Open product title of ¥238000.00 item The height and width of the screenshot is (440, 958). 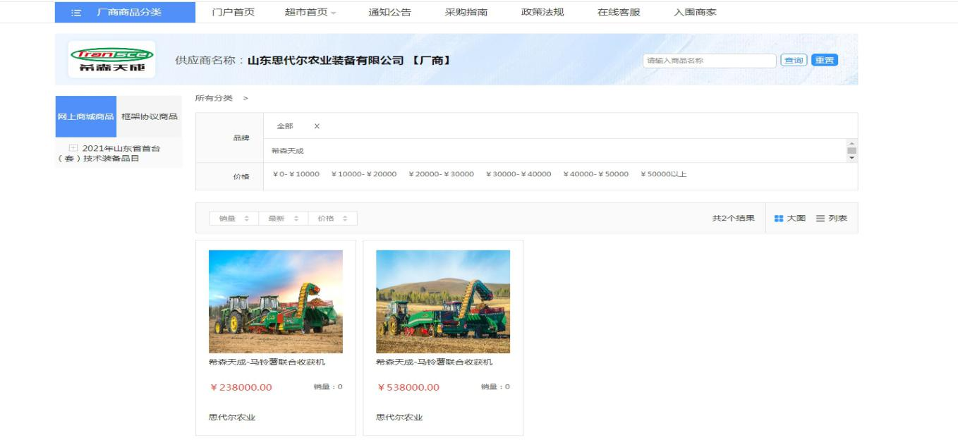tap(267, 362)
